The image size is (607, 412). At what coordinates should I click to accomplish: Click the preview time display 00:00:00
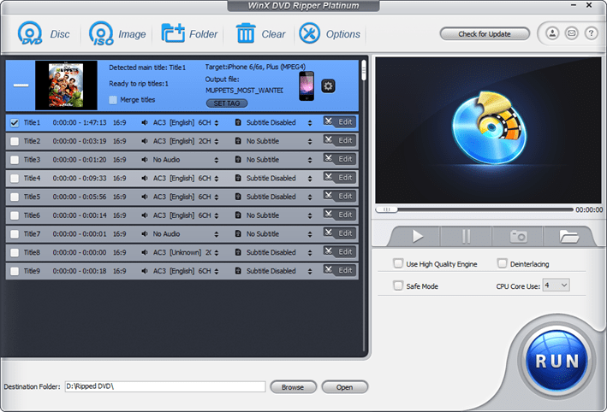589,210
